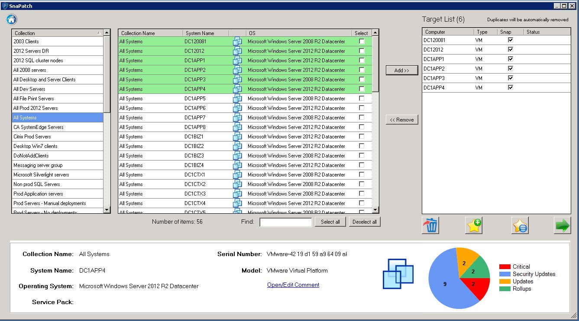Check Select box for DC1APP5

pos(362,99)
